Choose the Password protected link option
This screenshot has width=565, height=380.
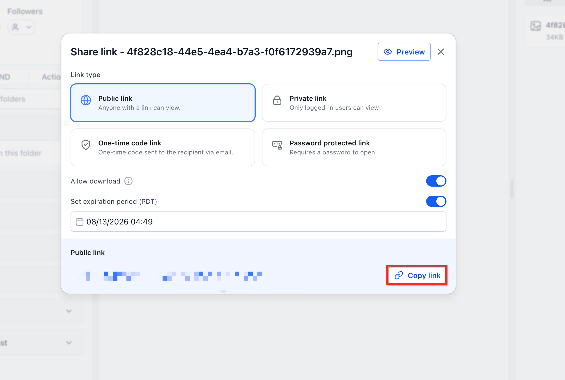pyautogui.click(x=354, y=147)
